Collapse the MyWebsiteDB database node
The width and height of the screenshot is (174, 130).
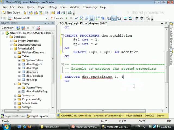coord(11,49)
